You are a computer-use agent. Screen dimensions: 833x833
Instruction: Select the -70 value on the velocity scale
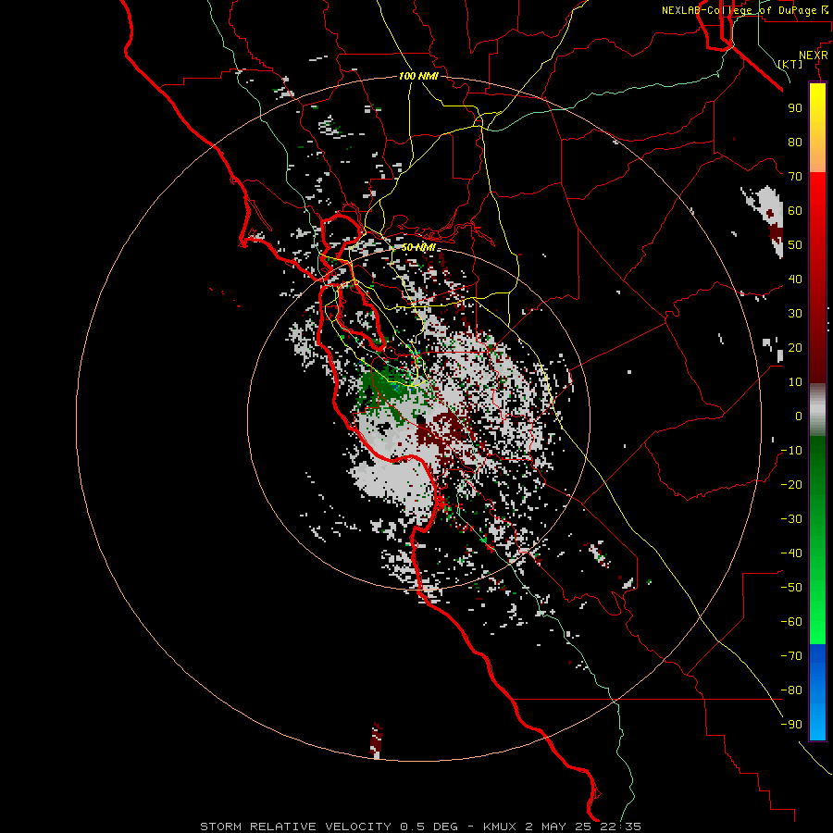(x=791, y=656)
